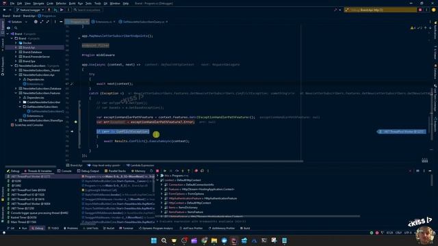Viewport: 438px width, 246px height.
Task: Collapse the NewsletterSubscribers.Api project node
Action: pyautogui.click(x=16, y=74)
